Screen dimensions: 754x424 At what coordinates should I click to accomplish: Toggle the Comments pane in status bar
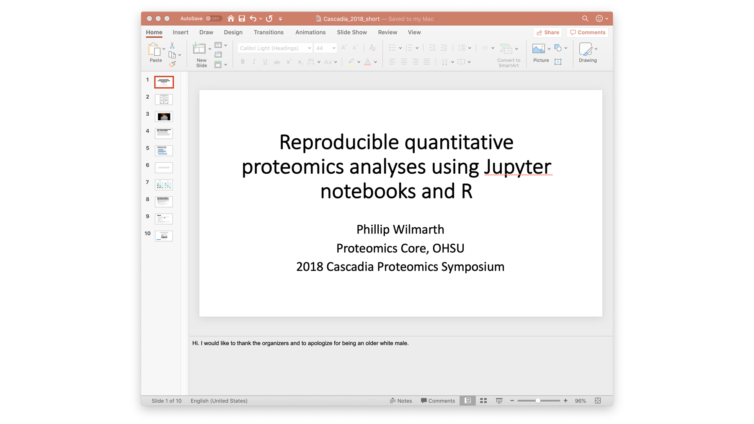[x=438, y=401]
